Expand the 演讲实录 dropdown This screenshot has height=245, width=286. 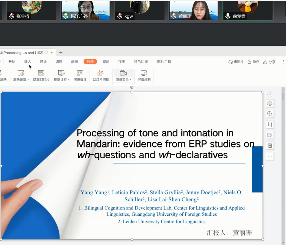coord(131,80)
